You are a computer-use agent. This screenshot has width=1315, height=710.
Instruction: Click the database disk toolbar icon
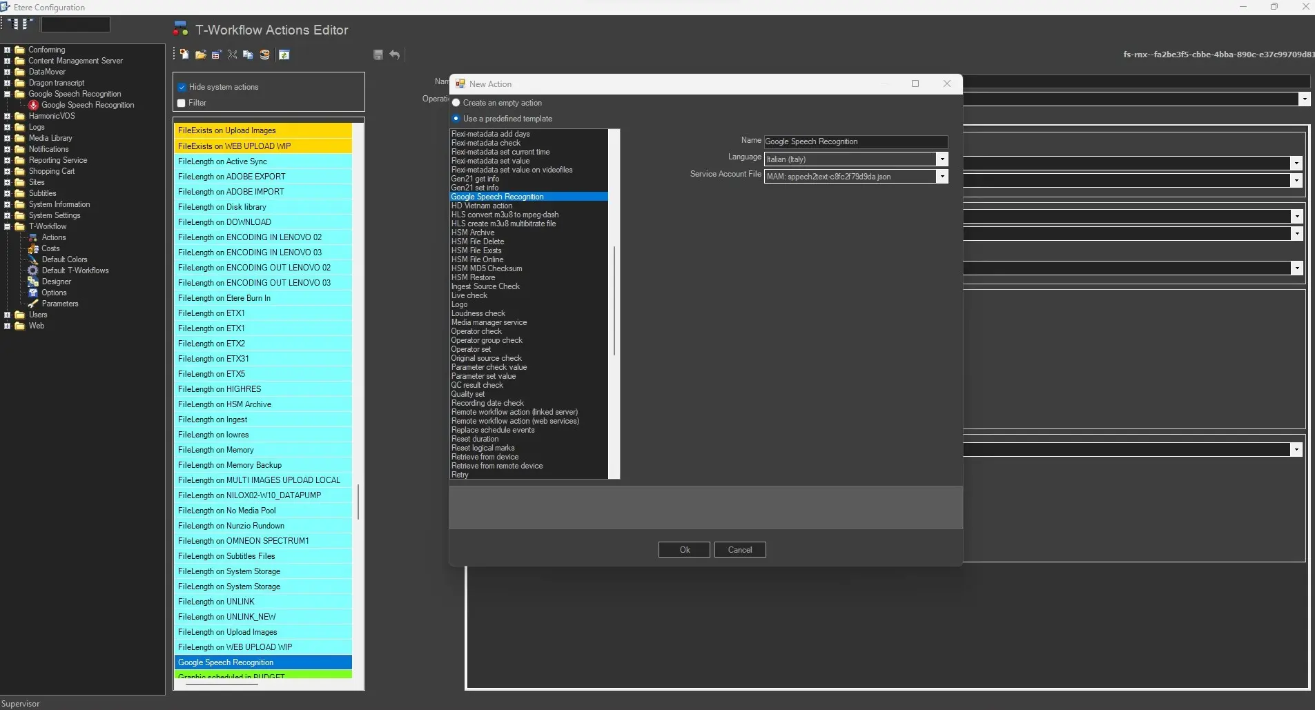264,55
